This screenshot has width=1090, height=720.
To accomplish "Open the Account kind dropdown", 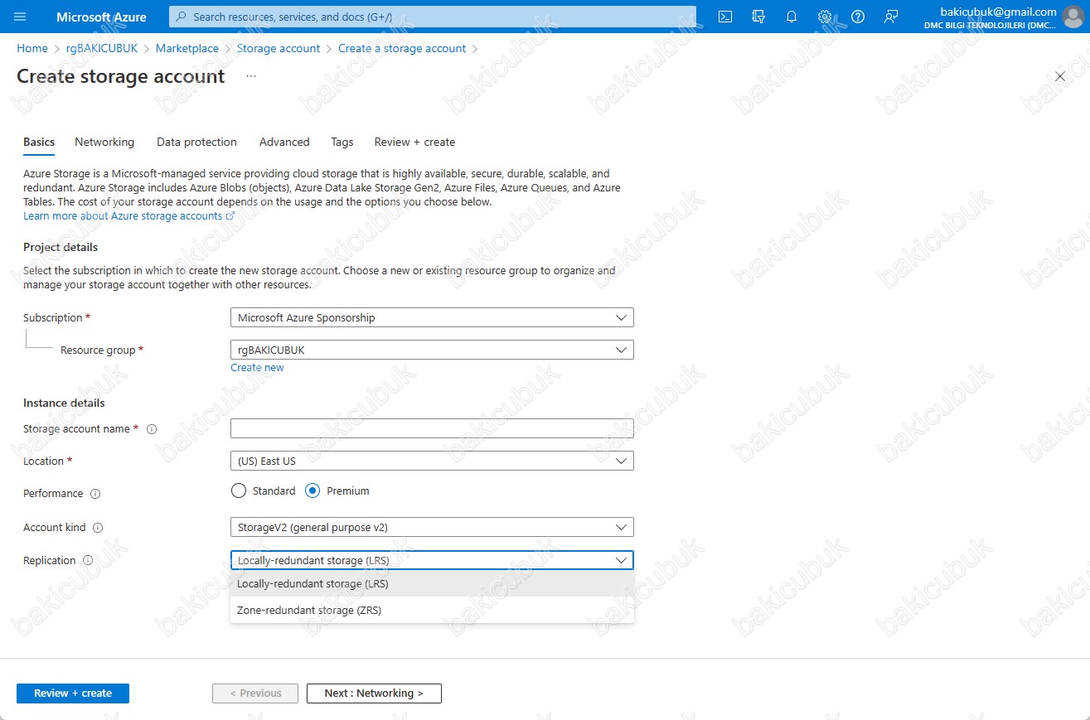I will [x=432, y=527].
